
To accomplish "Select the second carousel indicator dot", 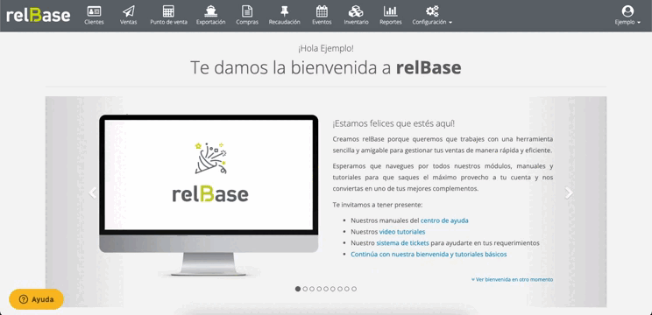I will pos(305,289).
